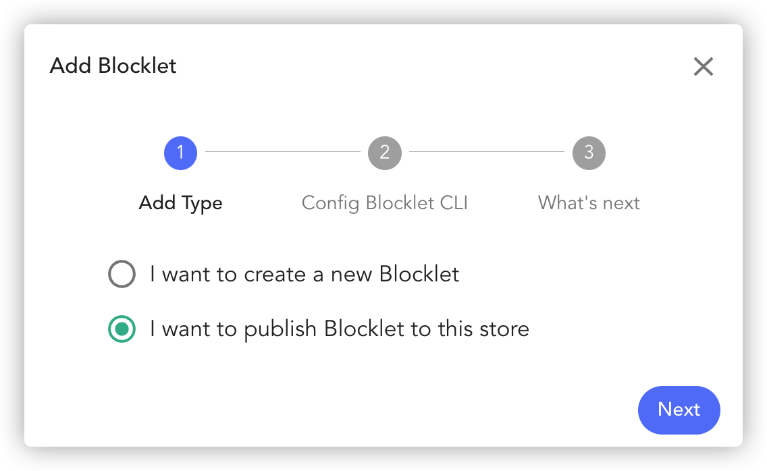Click the 'I want to create a new Blocklet' text
This screenshot has width=767, height=471.
(x=305, y=274)
